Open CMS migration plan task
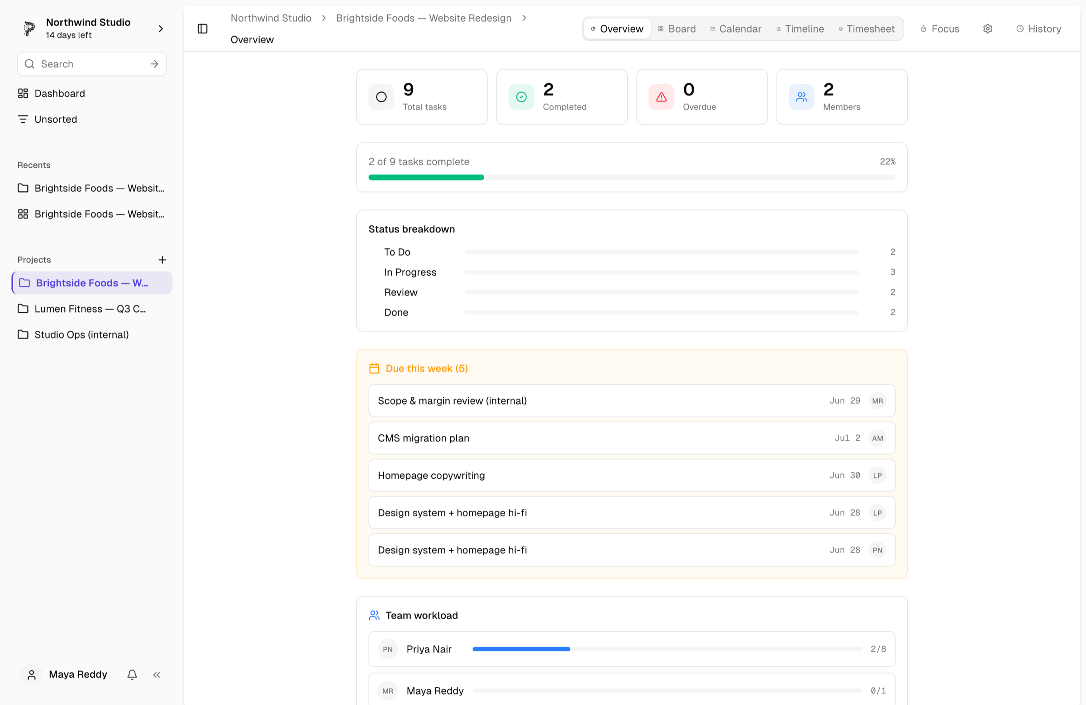This screenshot has height=705, width=1086. [632, 438]
